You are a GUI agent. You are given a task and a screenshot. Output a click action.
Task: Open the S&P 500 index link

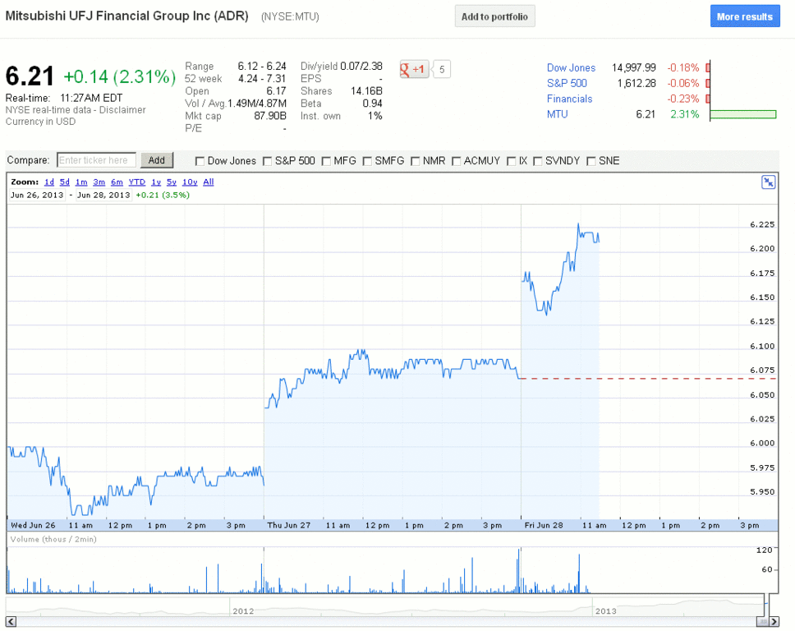[x=567, y=83]
